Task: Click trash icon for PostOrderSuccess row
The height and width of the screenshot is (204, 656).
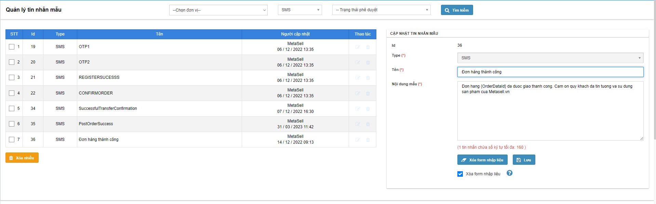Action: (368, 124)
